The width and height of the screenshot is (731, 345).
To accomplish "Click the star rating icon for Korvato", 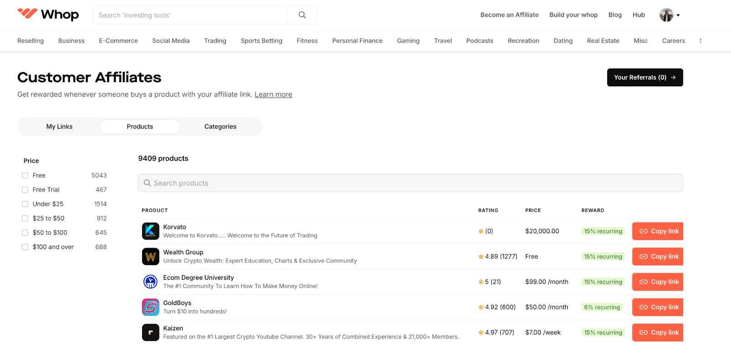I will (481, 231).
